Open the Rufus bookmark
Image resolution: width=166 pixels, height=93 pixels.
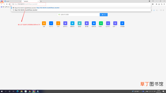click(x=8, y=7)
